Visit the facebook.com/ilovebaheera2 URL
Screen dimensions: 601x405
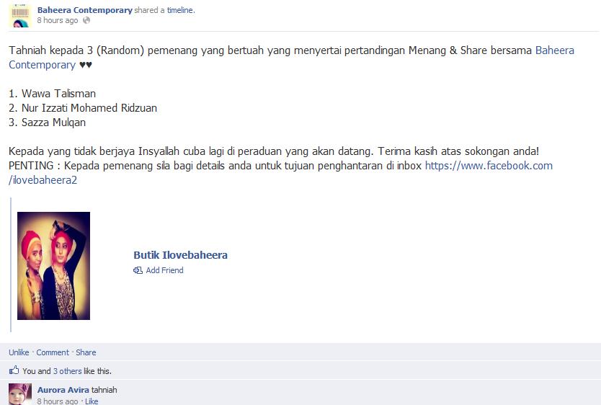[280, 173]
